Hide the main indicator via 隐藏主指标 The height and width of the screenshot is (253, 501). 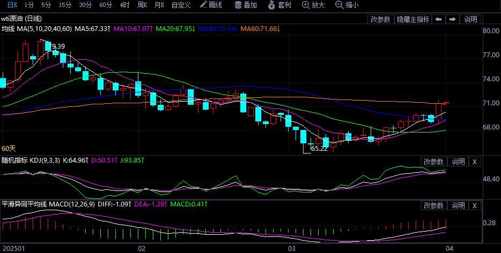[412, 19]
